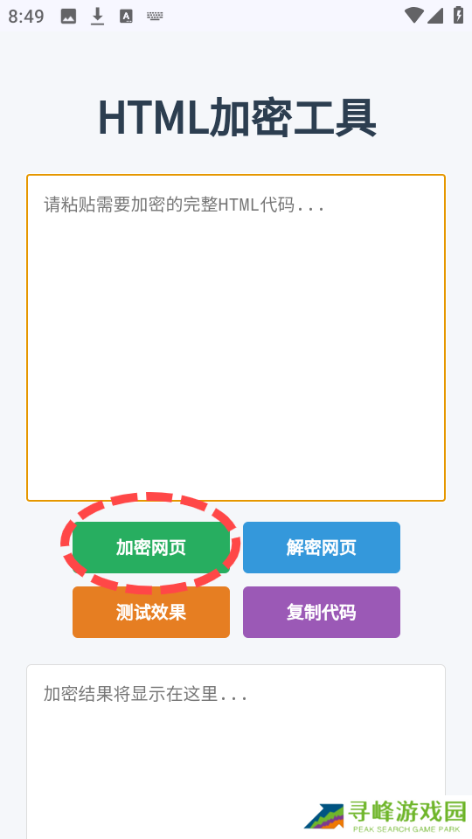This screenshot has height=839, width=472.
Task: Focus the orange-bordered HTML code input box
Action: (236, 337)
